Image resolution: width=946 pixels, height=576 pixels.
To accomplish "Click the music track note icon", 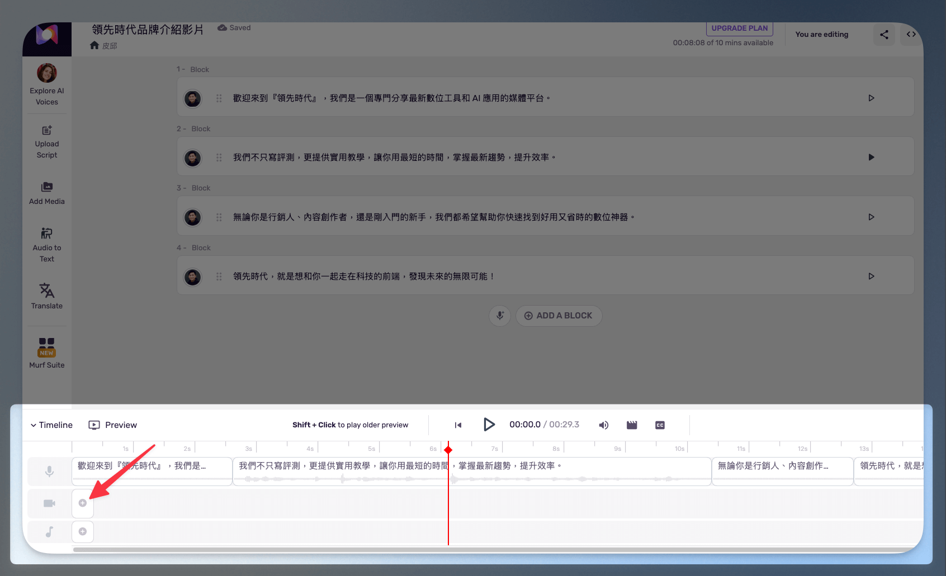I will [x=49, y=532].
